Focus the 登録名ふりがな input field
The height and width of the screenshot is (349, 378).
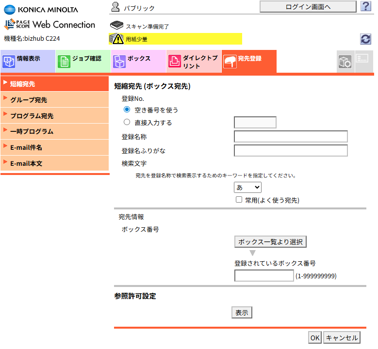[x=291, y=151]
